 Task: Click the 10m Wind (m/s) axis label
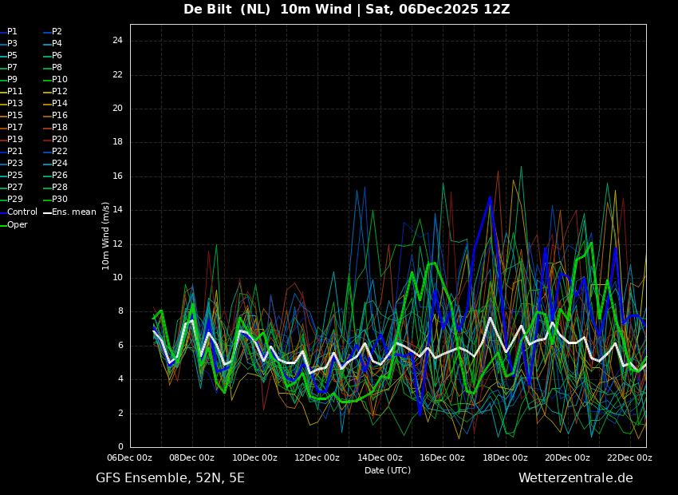point(106,236)
